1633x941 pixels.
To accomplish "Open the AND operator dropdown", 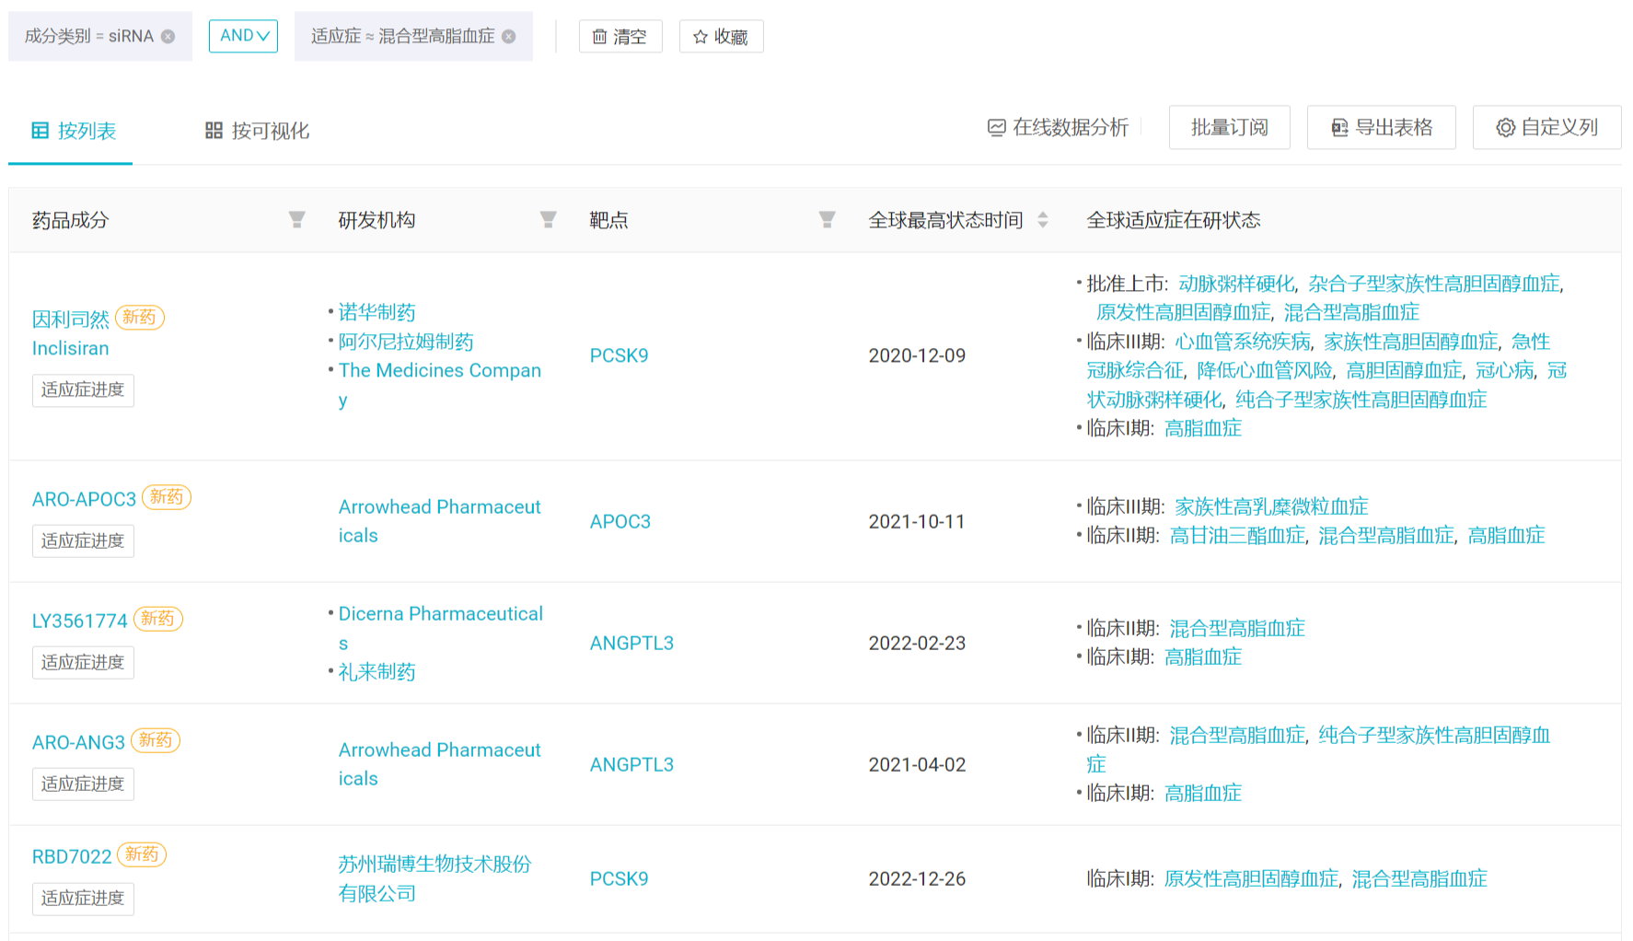I will (243, 36).
